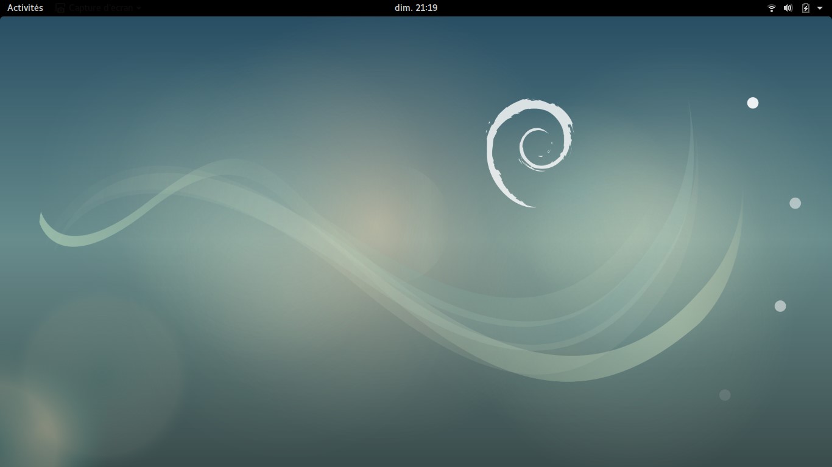Open the calendar via the clock label
The height and width of the screenshot is (467, 832).
416,7
